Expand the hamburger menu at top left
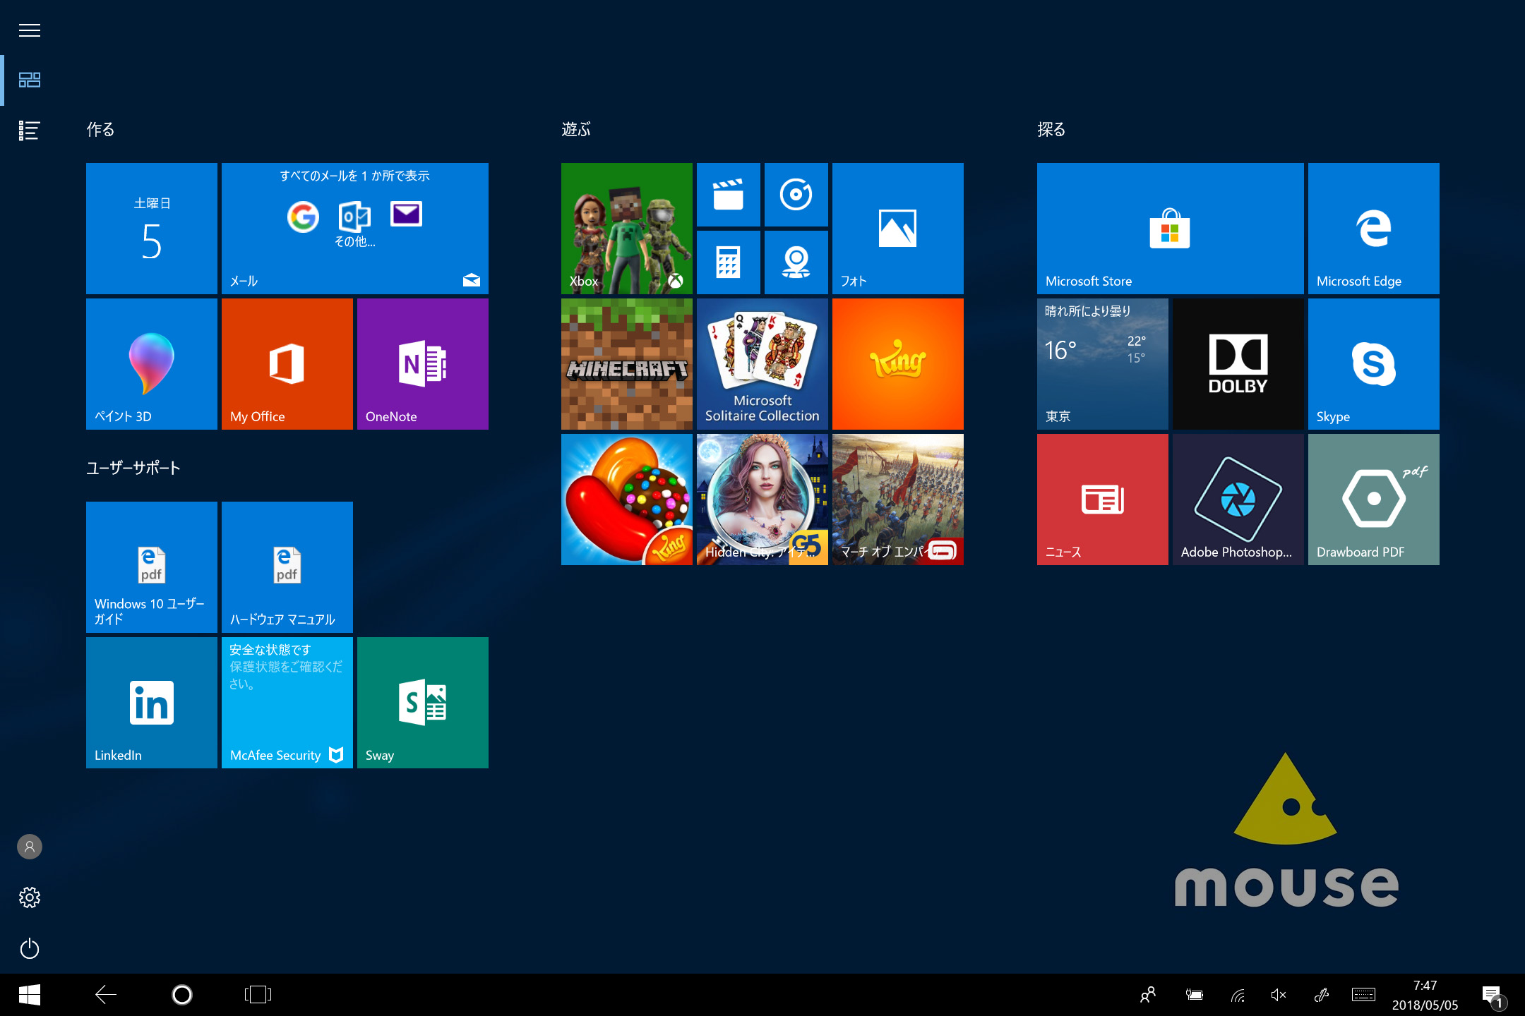Viewport: 1525px width, 1016px height. 29,30
